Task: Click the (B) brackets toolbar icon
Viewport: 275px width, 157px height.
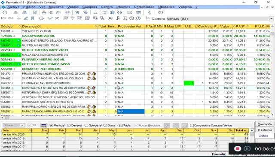Action: pyautogui.click(x=110, y=18)
